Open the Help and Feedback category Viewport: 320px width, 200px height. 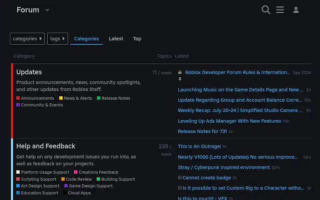[46, 146]
